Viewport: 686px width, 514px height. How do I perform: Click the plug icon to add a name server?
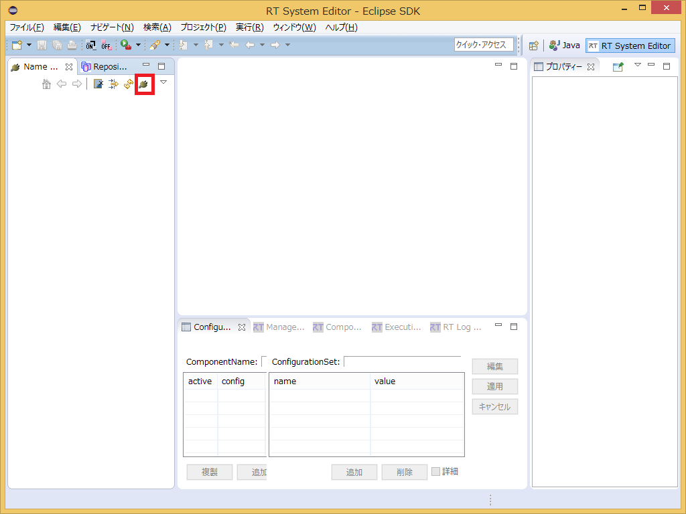point(144,84)
